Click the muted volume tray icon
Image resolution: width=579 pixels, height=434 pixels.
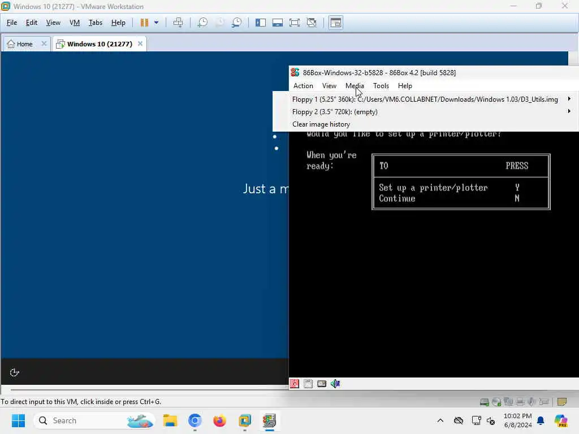point(491,420)
